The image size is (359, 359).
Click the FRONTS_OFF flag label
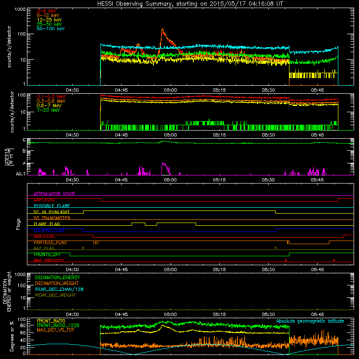tap(47, 254)
